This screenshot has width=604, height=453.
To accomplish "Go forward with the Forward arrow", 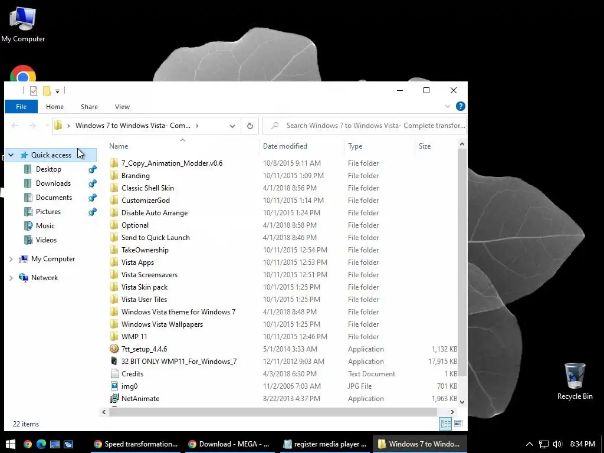I will pos(32,126).
